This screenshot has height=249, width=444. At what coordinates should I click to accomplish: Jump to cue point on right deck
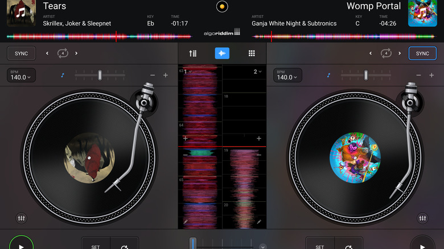[x=349, y=245]
